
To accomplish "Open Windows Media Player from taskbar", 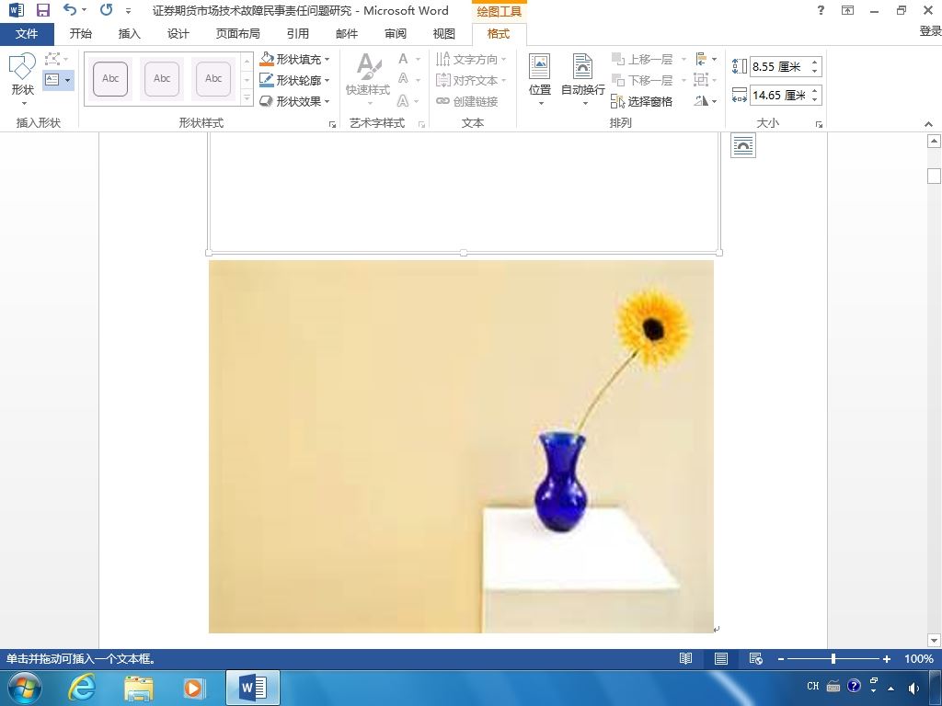I will click(193, 688).
